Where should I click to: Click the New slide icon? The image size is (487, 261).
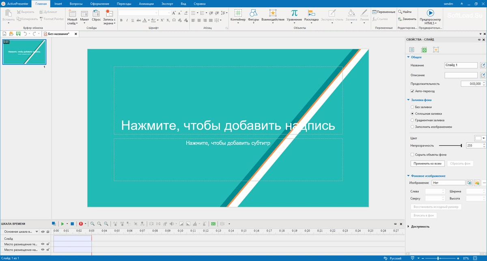(x=72, y=13)
